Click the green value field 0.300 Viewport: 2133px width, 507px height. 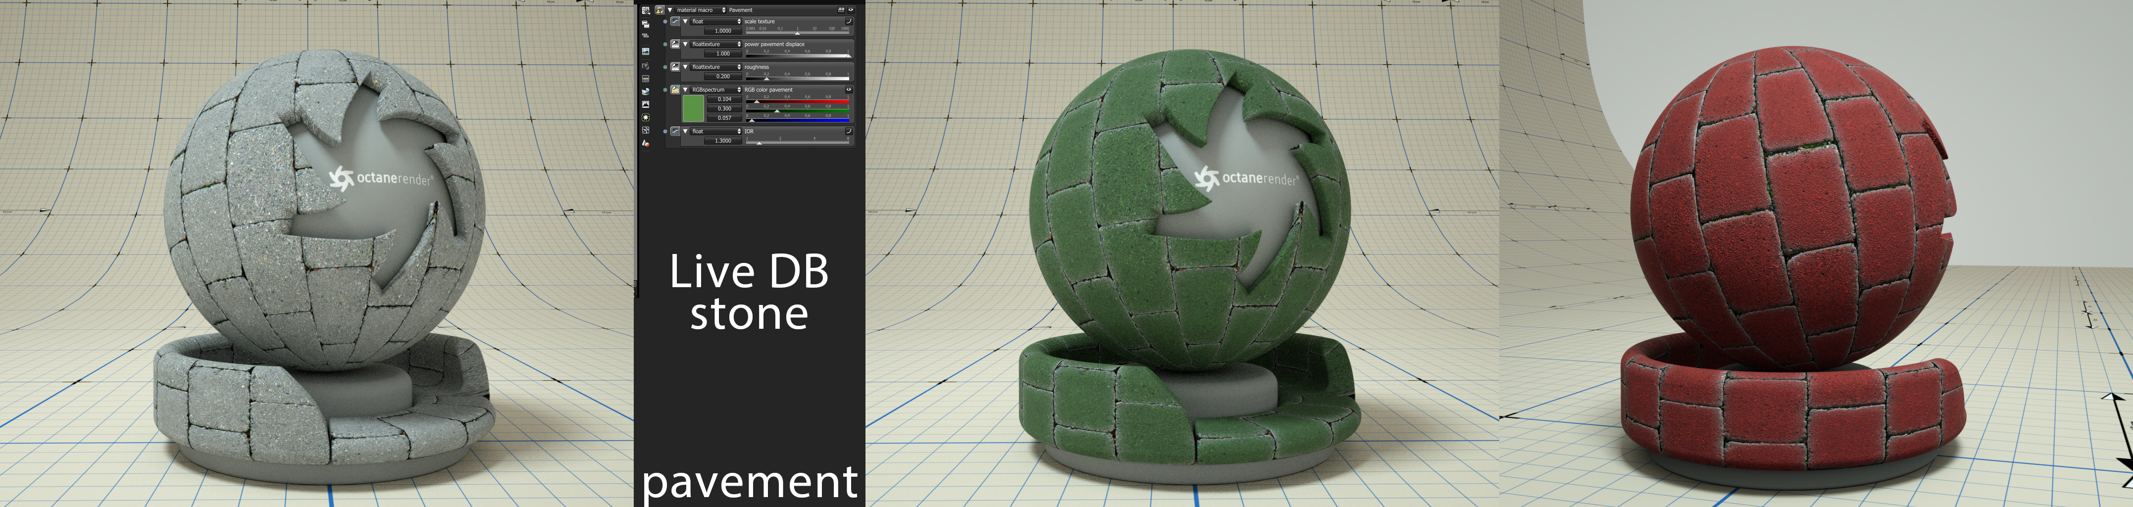point(724,108)
